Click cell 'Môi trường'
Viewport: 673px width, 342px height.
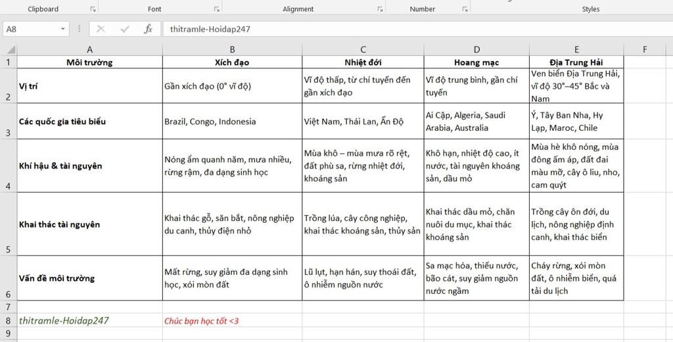pyautogui.click(x=89, y=62)
